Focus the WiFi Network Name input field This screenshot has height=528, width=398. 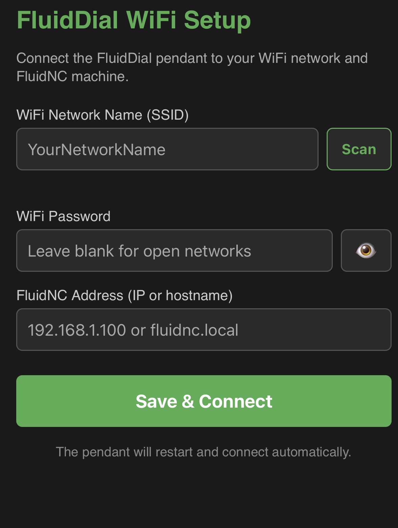pyautogui.click(x=167, y=149)
